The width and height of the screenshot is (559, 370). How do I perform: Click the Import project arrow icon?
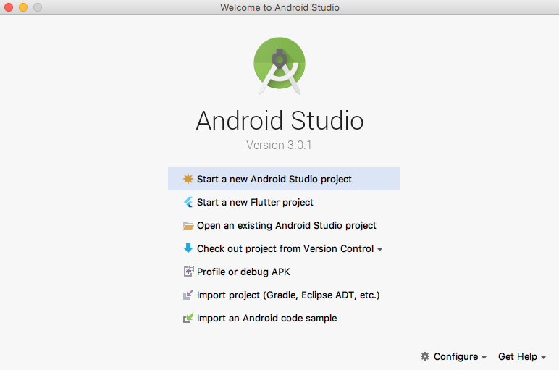pyautogui.click(x=188, y=295)
